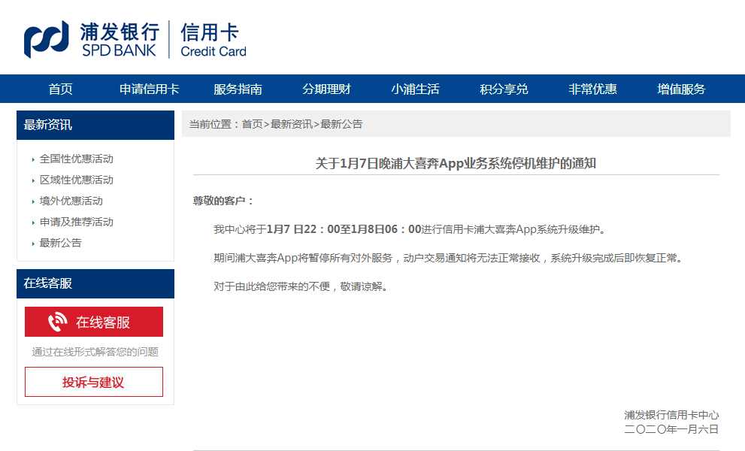Open 最新公告 in the sidebar list

point(60,243)
